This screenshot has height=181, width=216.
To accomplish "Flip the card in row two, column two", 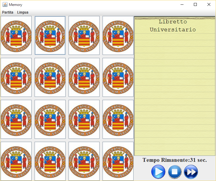I will tap(50, 77).
